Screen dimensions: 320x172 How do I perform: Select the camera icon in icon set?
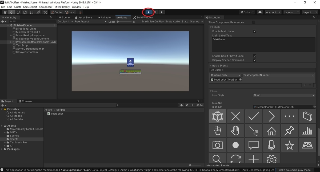click(x=218, y=145)
